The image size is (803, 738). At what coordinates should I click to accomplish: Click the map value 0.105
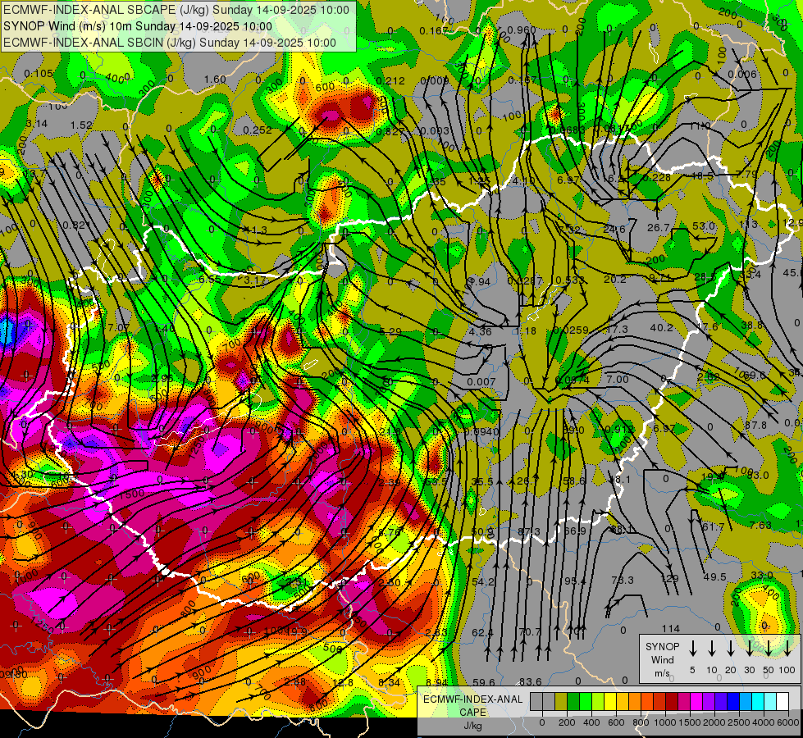click(39, 73)
